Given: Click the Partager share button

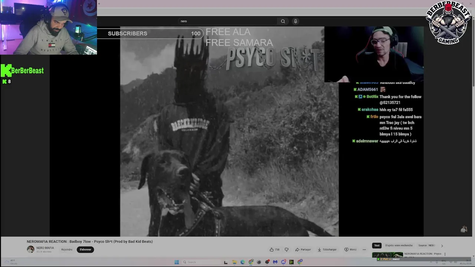Looking at the screenshot, I should tap(303, 250).
